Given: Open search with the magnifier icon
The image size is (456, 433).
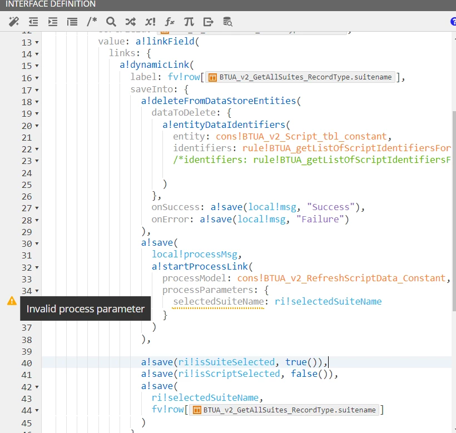Looking at the screenshot, I should tap(111, 22).
